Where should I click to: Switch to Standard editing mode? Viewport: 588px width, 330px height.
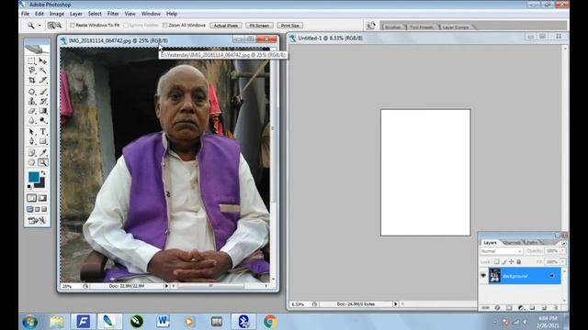coord(32,198)
